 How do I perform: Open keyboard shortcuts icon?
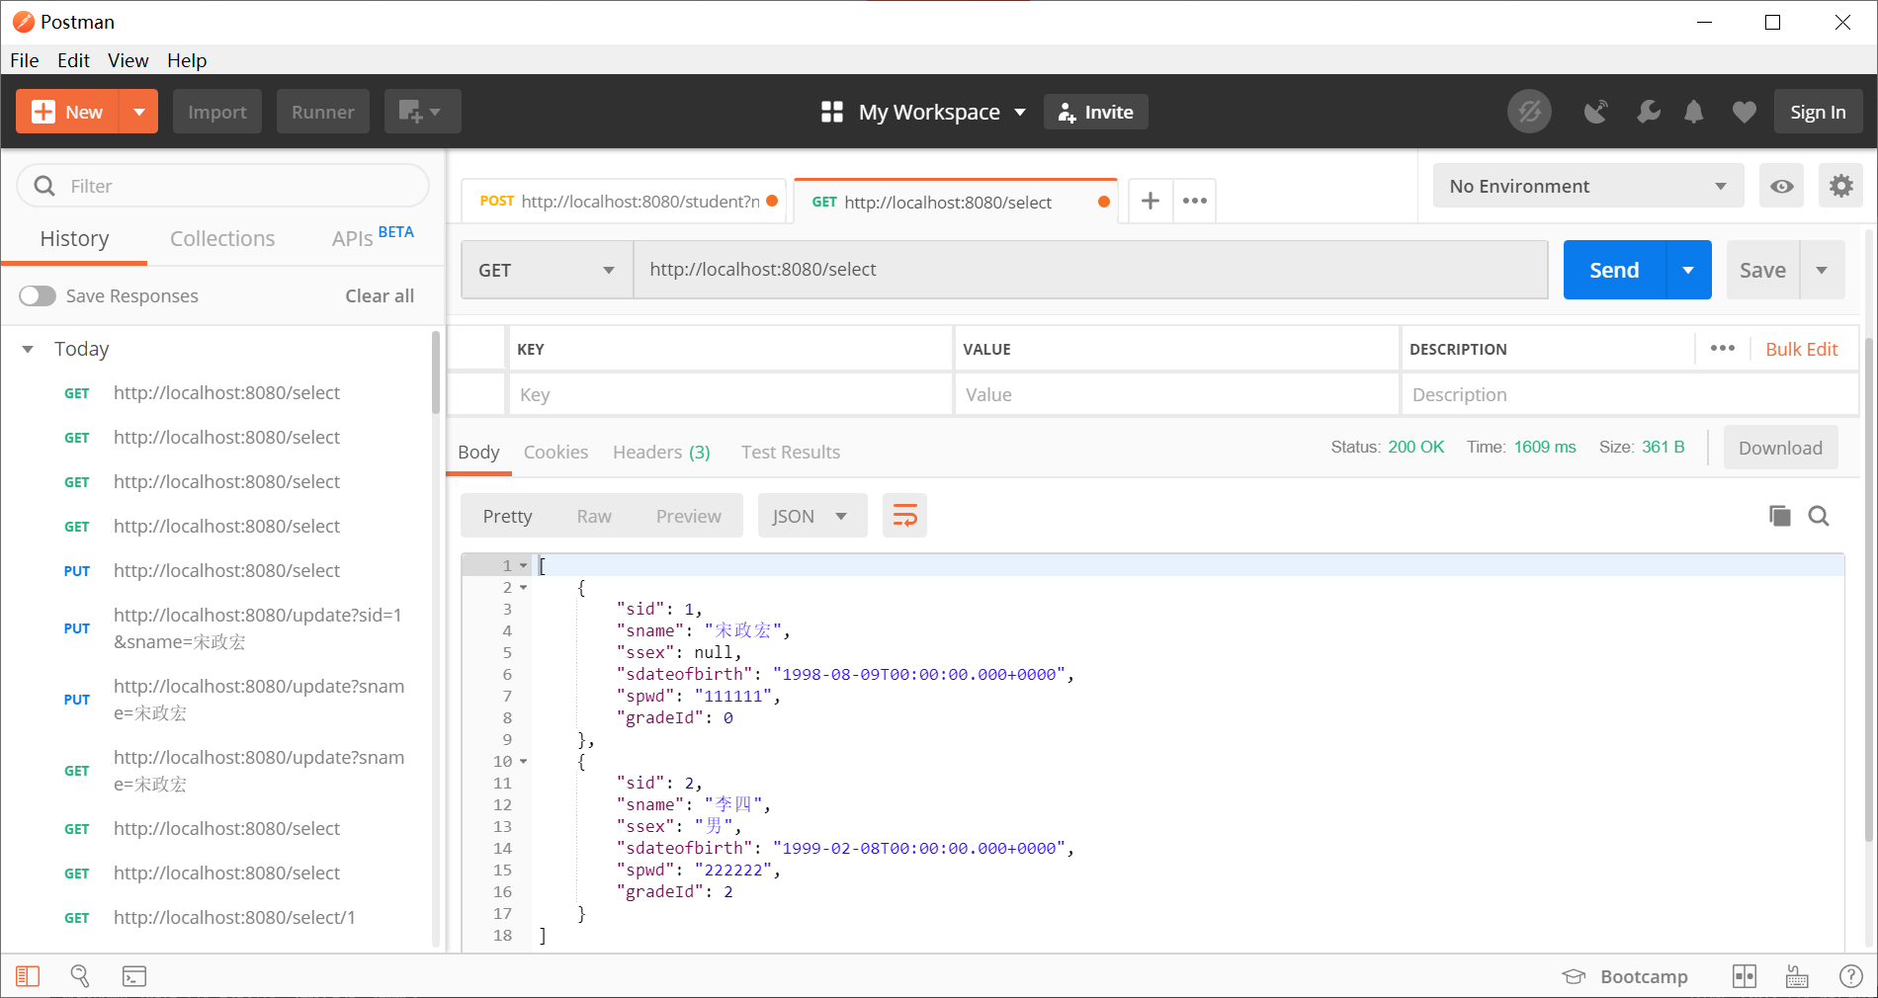click(x=1797, y=976)
